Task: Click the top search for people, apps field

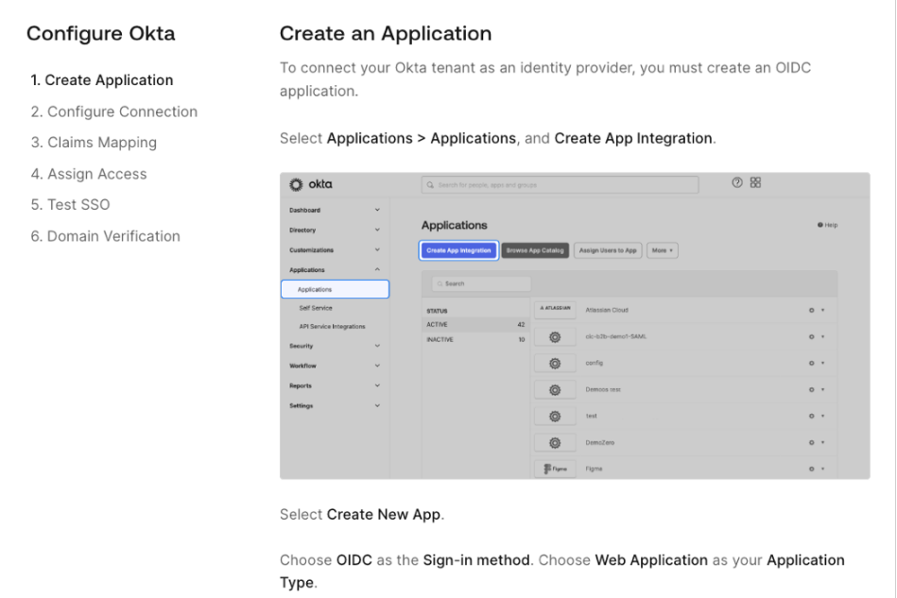Action: (561, 184)
